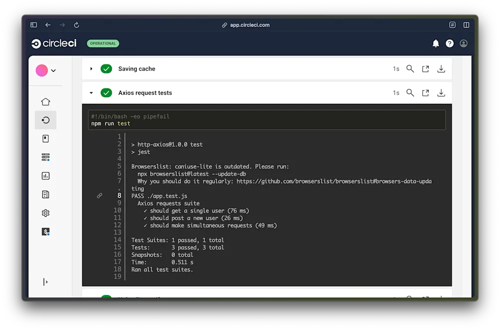Go to the CircleCI home dashboard

(45, 101)
